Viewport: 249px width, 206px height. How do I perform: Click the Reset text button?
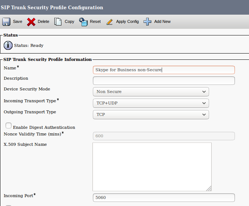click(x=95, y=21)
